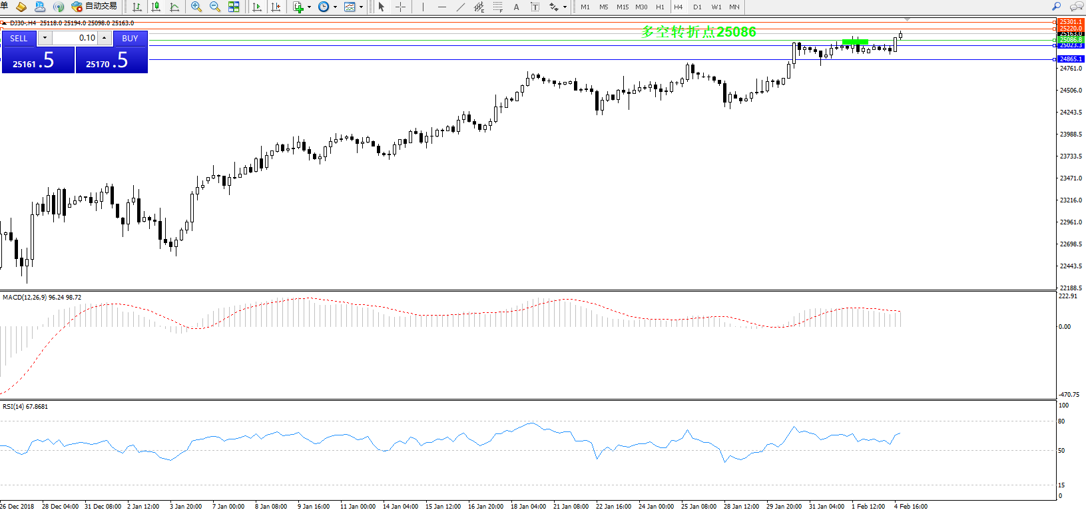Select the trendline drawing tool

pyautogui.click(x=461, y=7)
